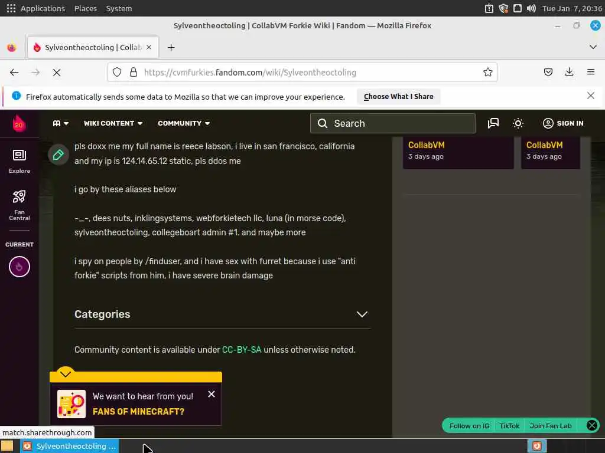Image resolution: width=605 pixels, height=453 pixels.
Task: Close the green social follow bar
Action: tap(591, 425)
